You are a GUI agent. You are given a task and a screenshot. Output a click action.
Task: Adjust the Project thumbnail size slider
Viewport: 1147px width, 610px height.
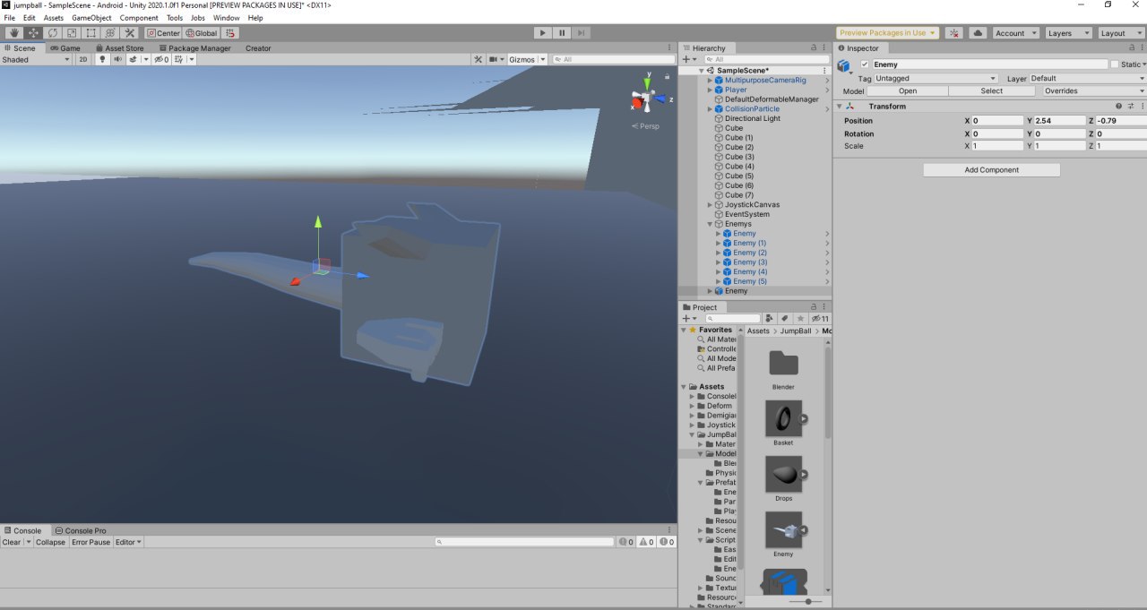(x=806, y=602)
